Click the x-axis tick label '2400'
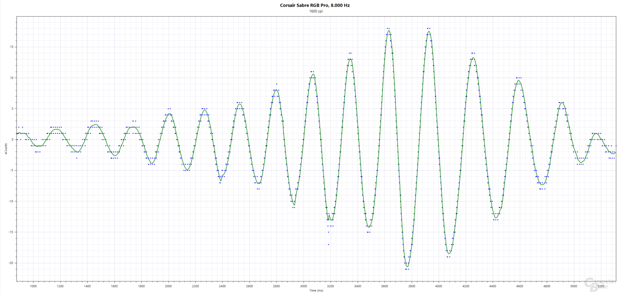 coord(222,286)
